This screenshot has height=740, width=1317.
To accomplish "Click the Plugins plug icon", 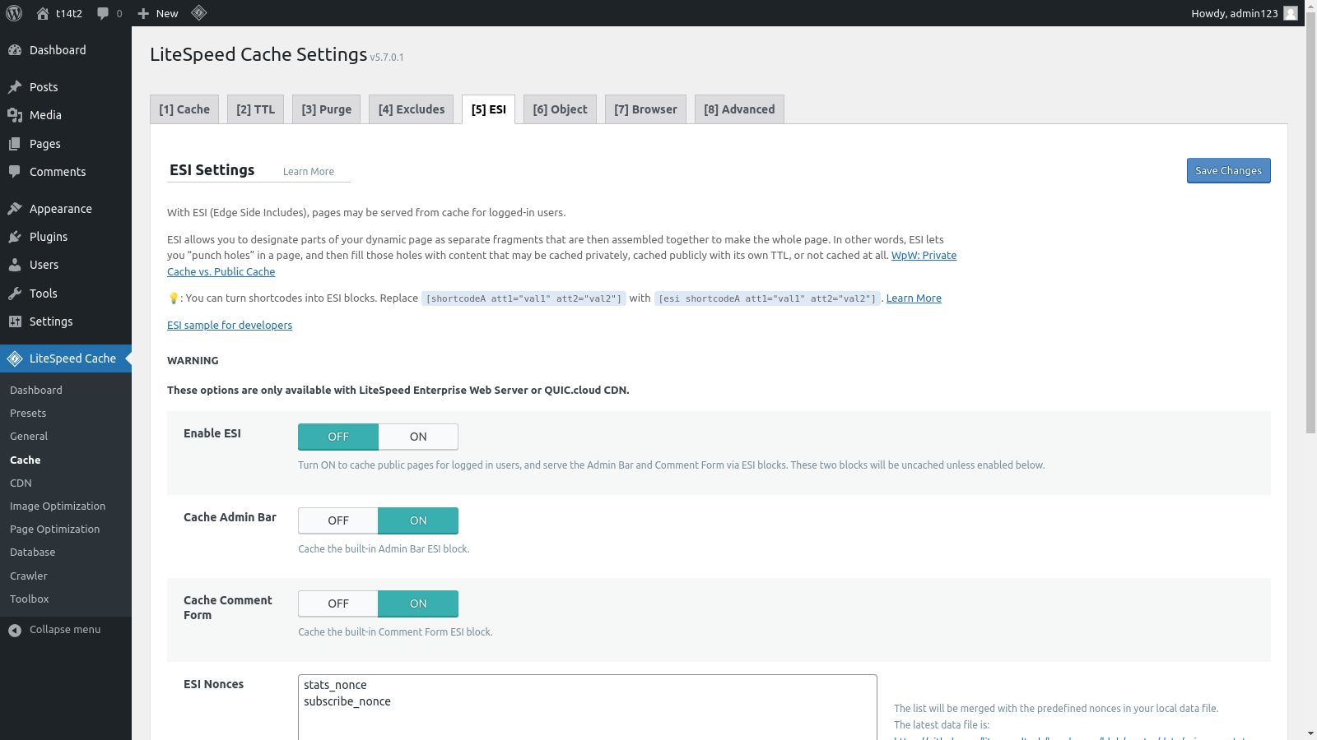I will click(15, 237).
